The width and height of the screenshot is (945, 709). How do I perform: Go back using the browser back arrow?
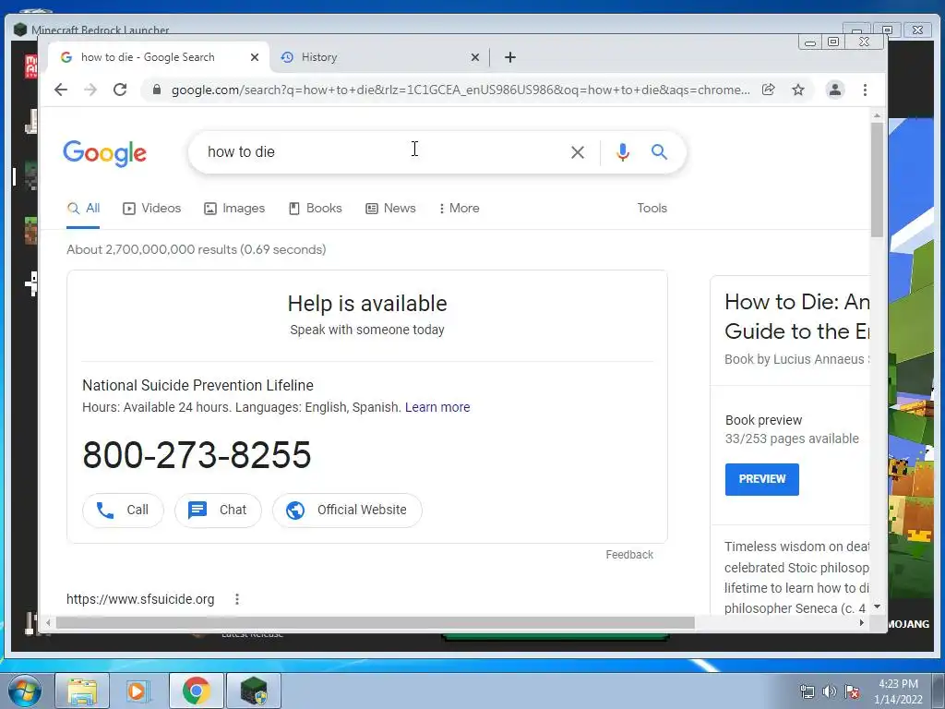pos(61,90)
